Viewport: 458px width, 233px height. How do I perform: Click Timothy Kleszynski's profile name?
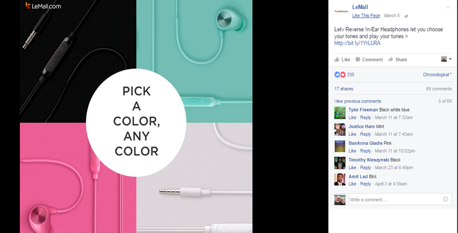click(x=369, y=159)
